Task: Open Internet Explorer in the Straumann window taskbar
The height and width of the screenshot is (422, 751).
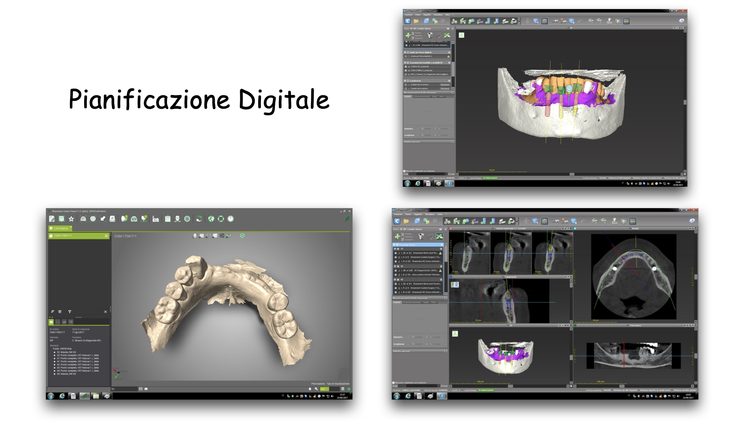Action: [62, 396]
